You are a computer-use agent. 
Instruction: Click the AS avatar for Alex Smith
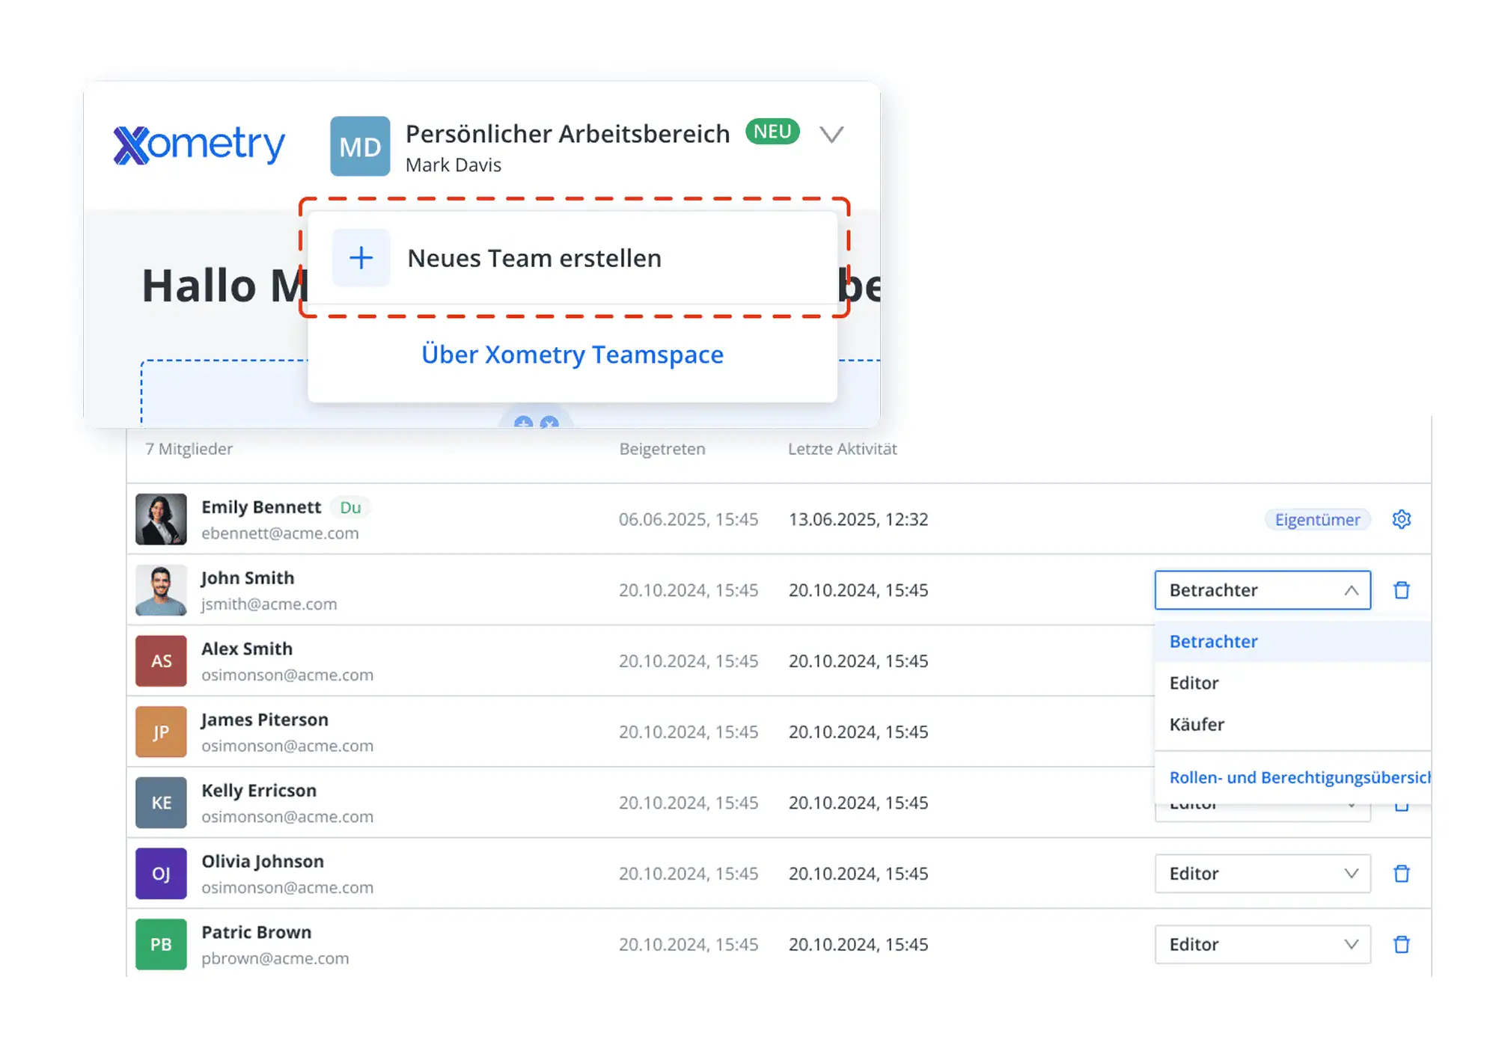(x=161, y=661)
